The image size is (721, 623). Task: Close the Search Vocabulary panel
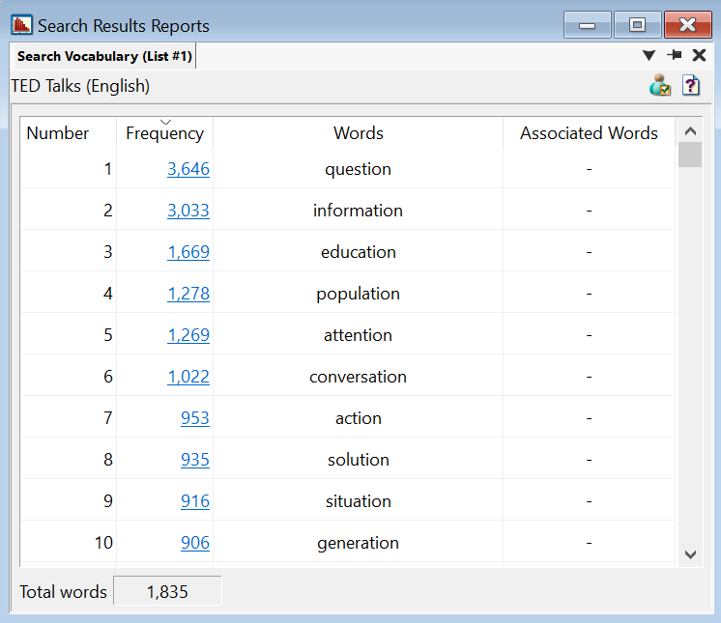[x=699, y=56]
